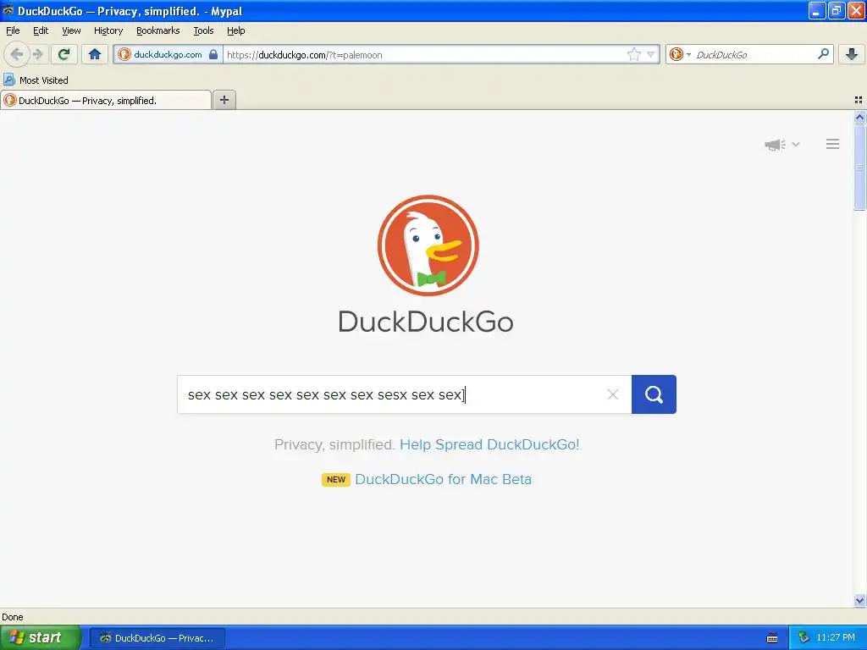The image size is (867, 650).
Task: Click the yellow NEW badge
Action: [x=335, y=479]
